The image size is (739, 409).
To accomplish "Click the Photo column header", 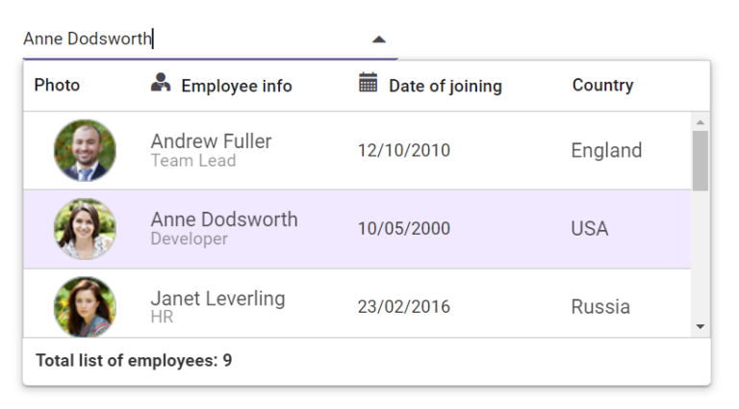I will coord(57,86).
